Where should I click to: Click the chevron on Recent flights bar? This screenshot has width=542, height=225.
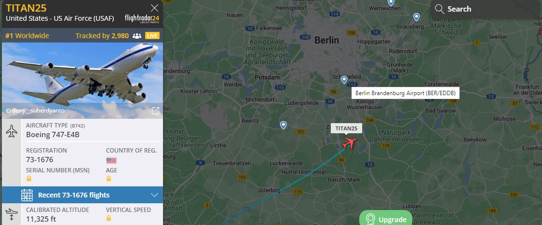tap(154, 195)
